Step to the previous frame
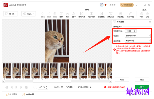 click(12, 87)
